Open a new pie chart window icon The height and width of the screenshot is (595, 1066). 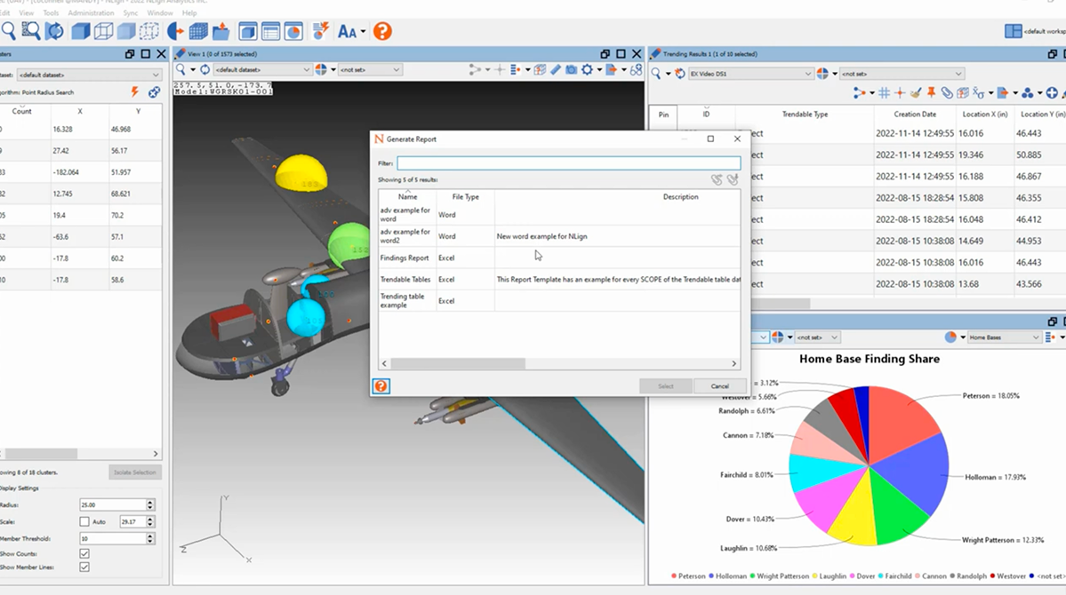[x=293, y=30]
